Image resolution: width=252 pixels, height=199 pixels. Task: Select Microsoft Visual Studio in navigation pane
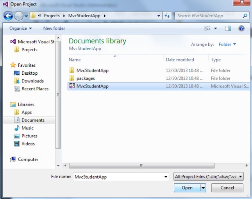click(x=32, y=42)
